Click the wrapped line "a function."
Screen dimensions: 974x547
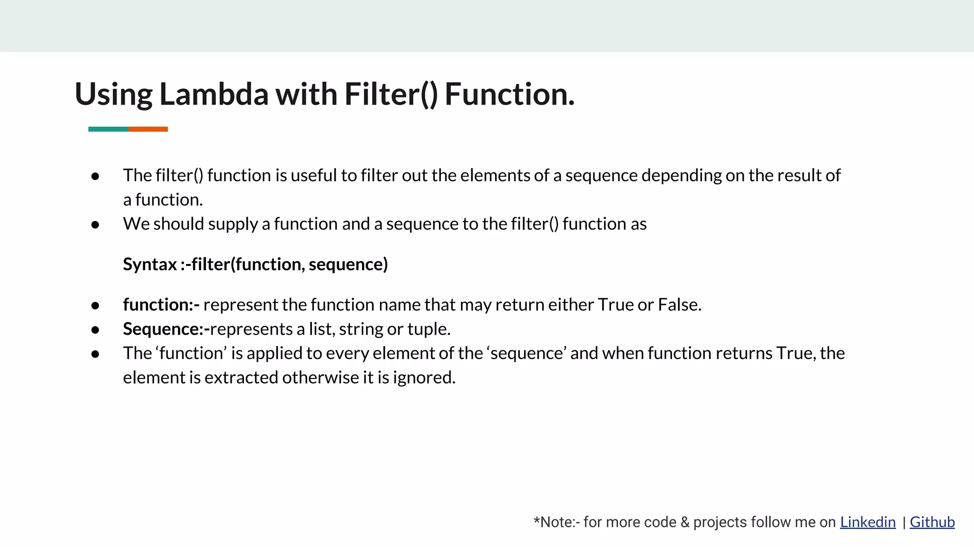coord(163,200)
